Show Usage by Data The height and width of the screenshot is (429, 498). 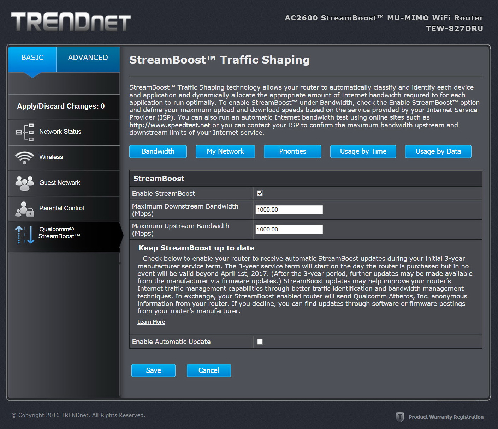point(438,151)
